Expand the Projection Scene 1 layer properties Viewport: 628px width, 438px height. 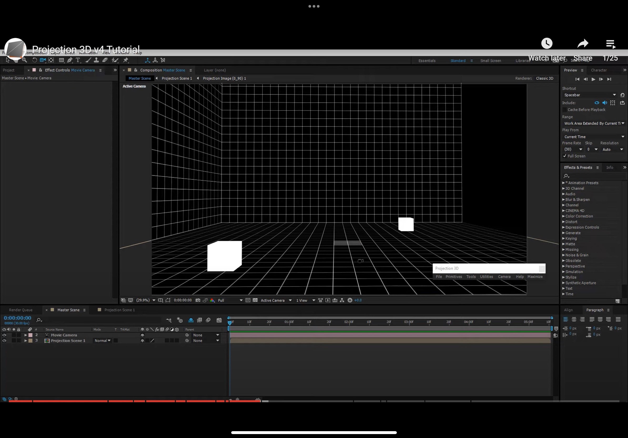point(26,341)
